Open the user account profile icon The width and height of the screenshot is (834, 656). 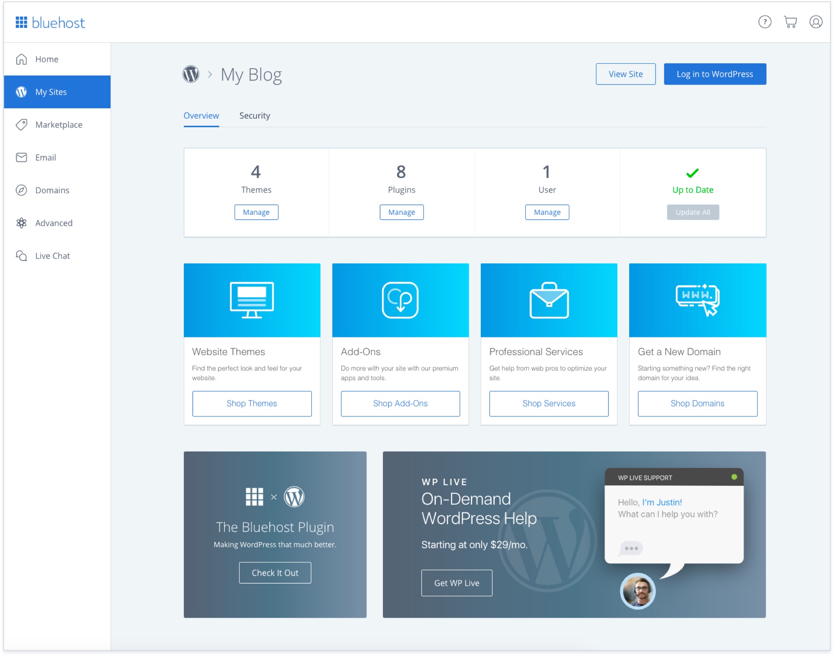point(816,22)
